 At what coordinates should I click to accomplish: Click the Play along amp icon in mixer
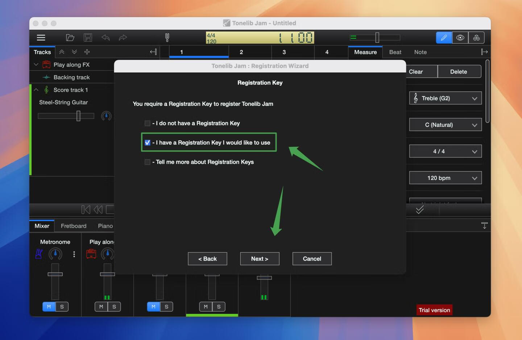[91, 254]
